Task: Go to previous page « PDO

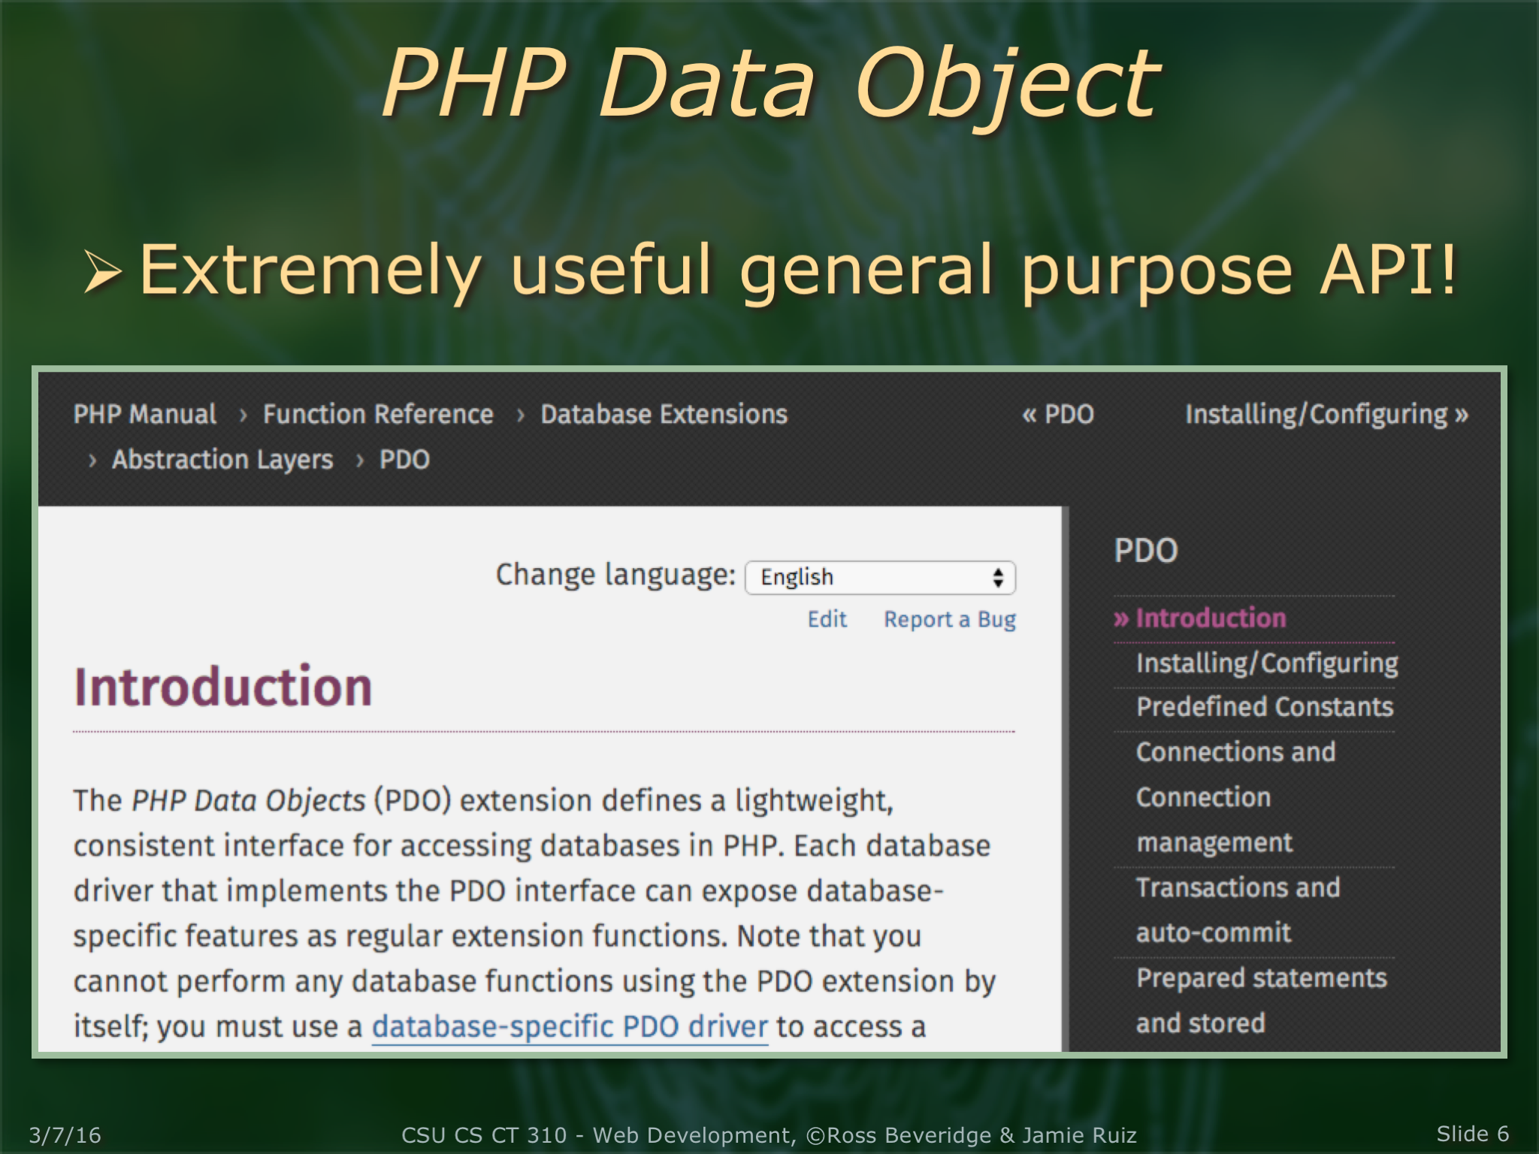Action: point(1058,415)
